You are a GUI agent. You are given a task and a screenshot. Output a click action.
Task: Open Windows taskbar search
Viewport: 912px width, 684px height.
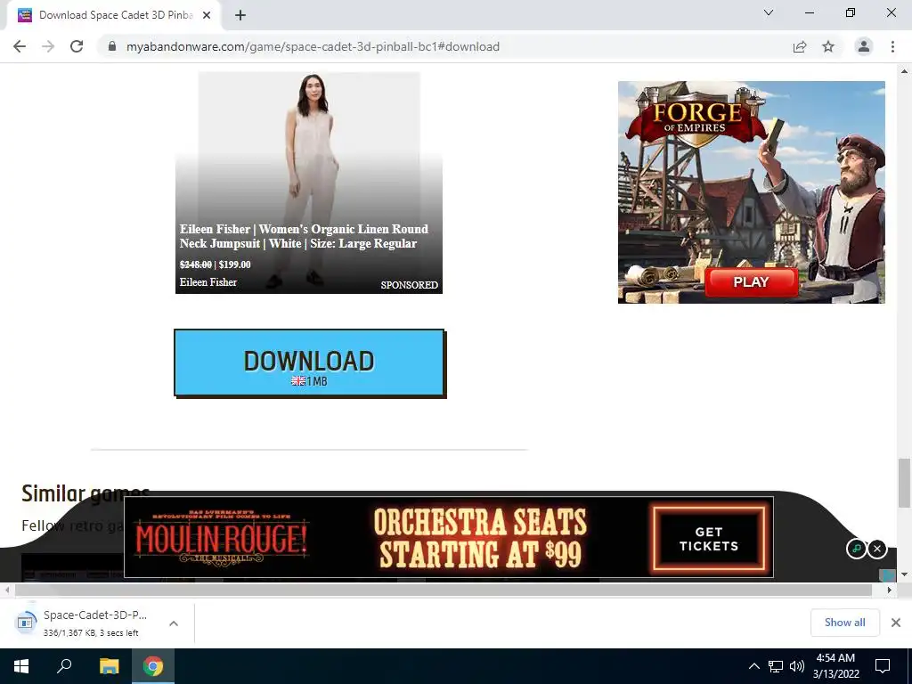click(64, 666)
